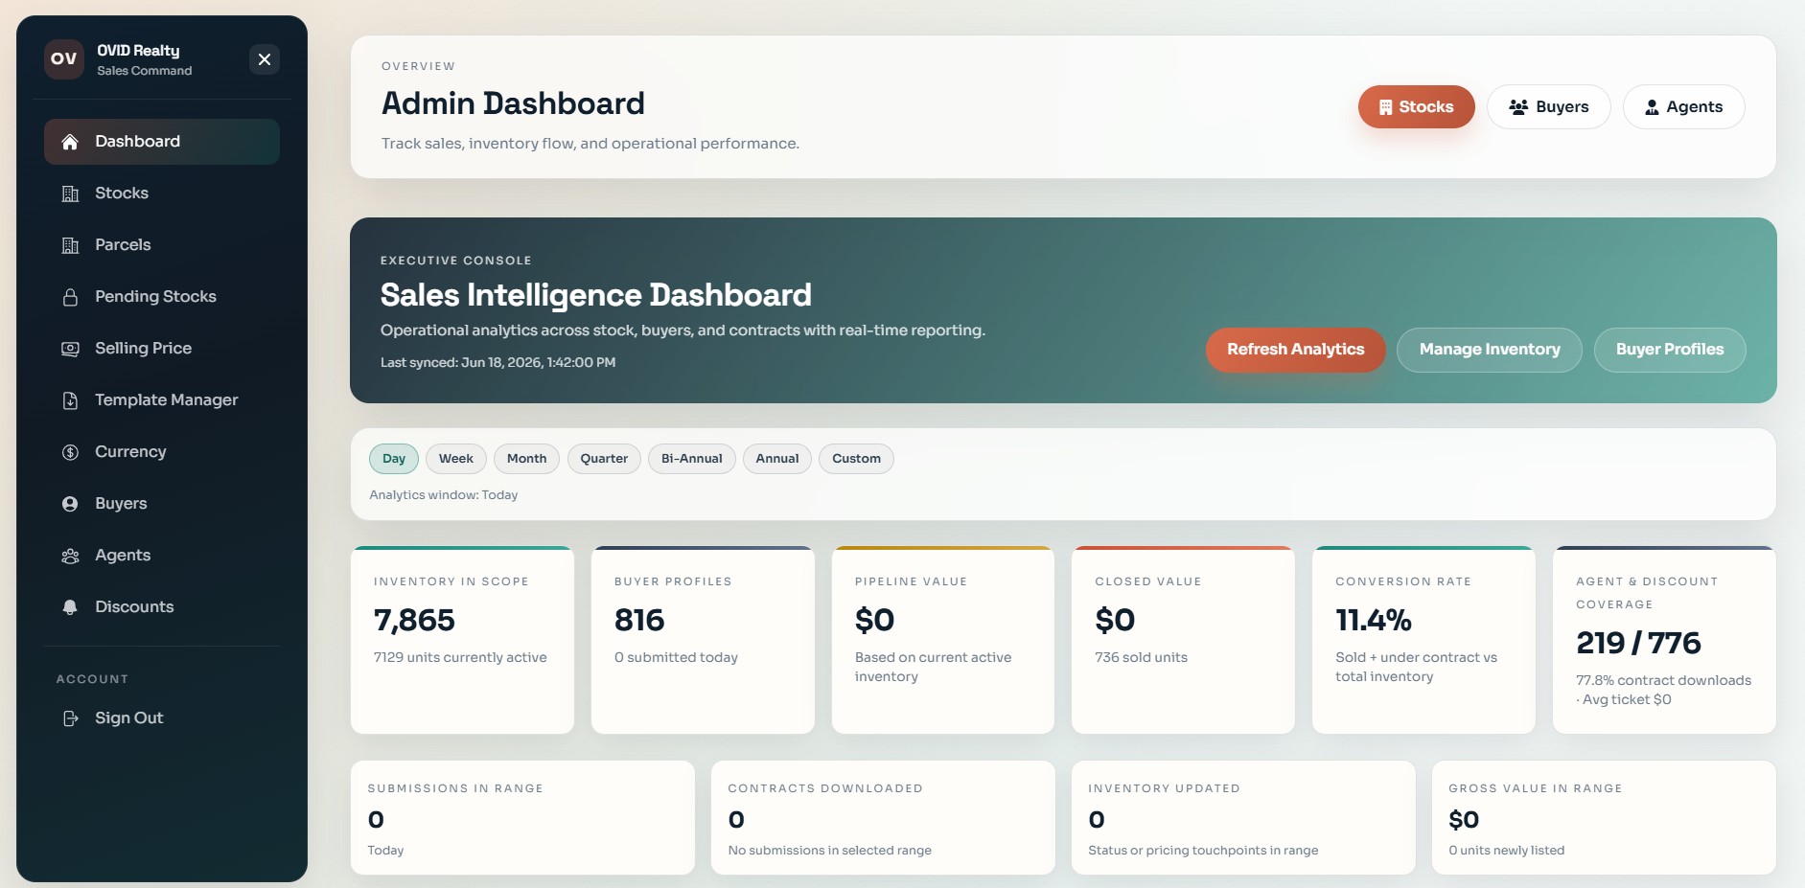Click the Closed Value card
The width and height of the screenshot is (1805, 888).
pyautogui.click(x=1183, y=640)
